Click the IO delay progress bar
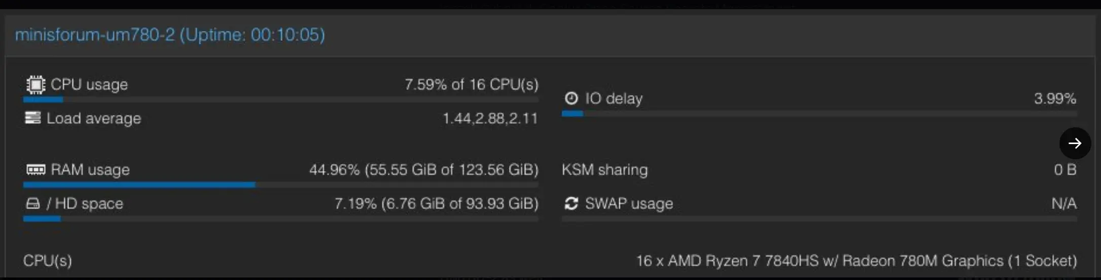1101x280 pixels. [819, 114]
